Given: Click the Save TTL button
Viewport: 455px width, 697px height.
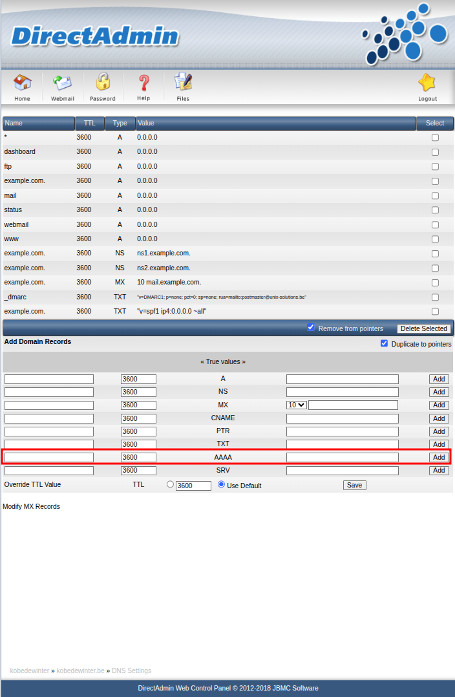Looking at the screenshot, I should coord(355,485).
